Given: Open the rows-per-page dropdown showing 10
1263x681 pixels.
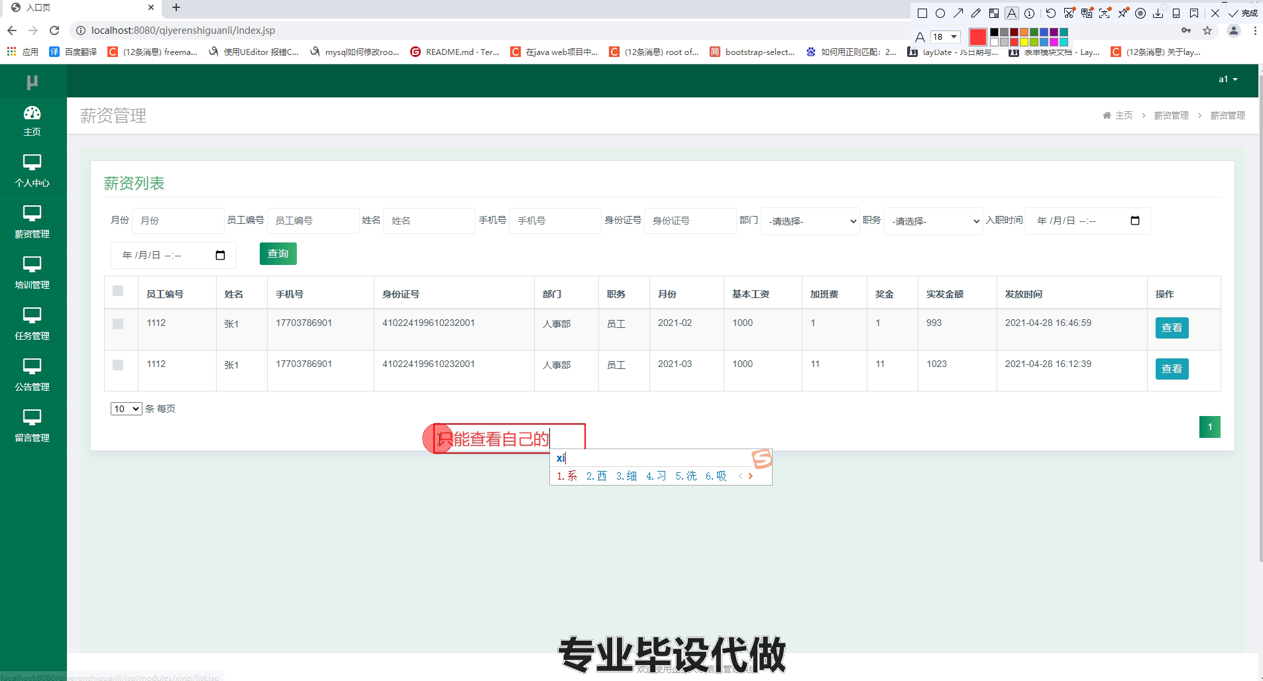Looking at the screenshot, I should [x=126, y=409].
